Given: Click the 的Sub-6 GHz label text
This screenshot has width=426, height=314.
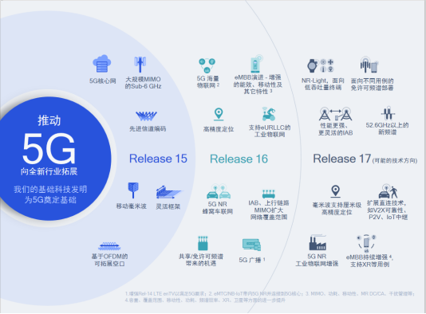Looking at the screenshot, I should click(x=143, y=86).
